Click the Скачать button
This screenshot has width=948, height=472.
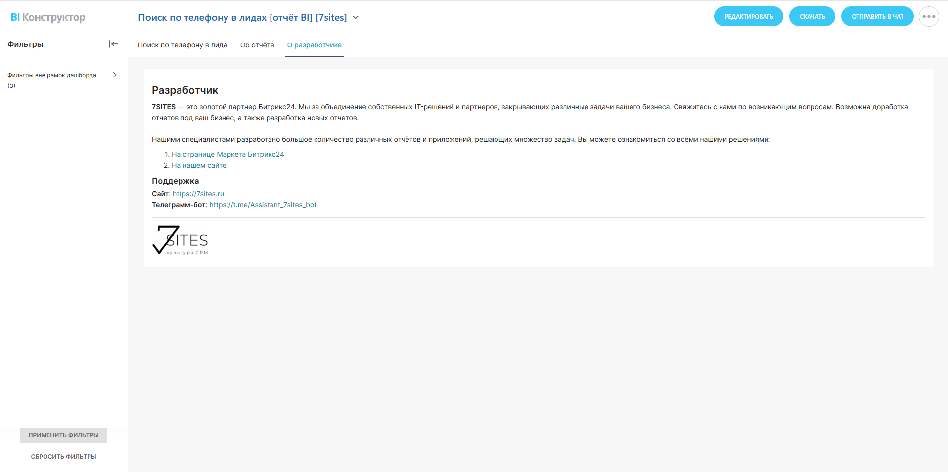click(812, 17)
